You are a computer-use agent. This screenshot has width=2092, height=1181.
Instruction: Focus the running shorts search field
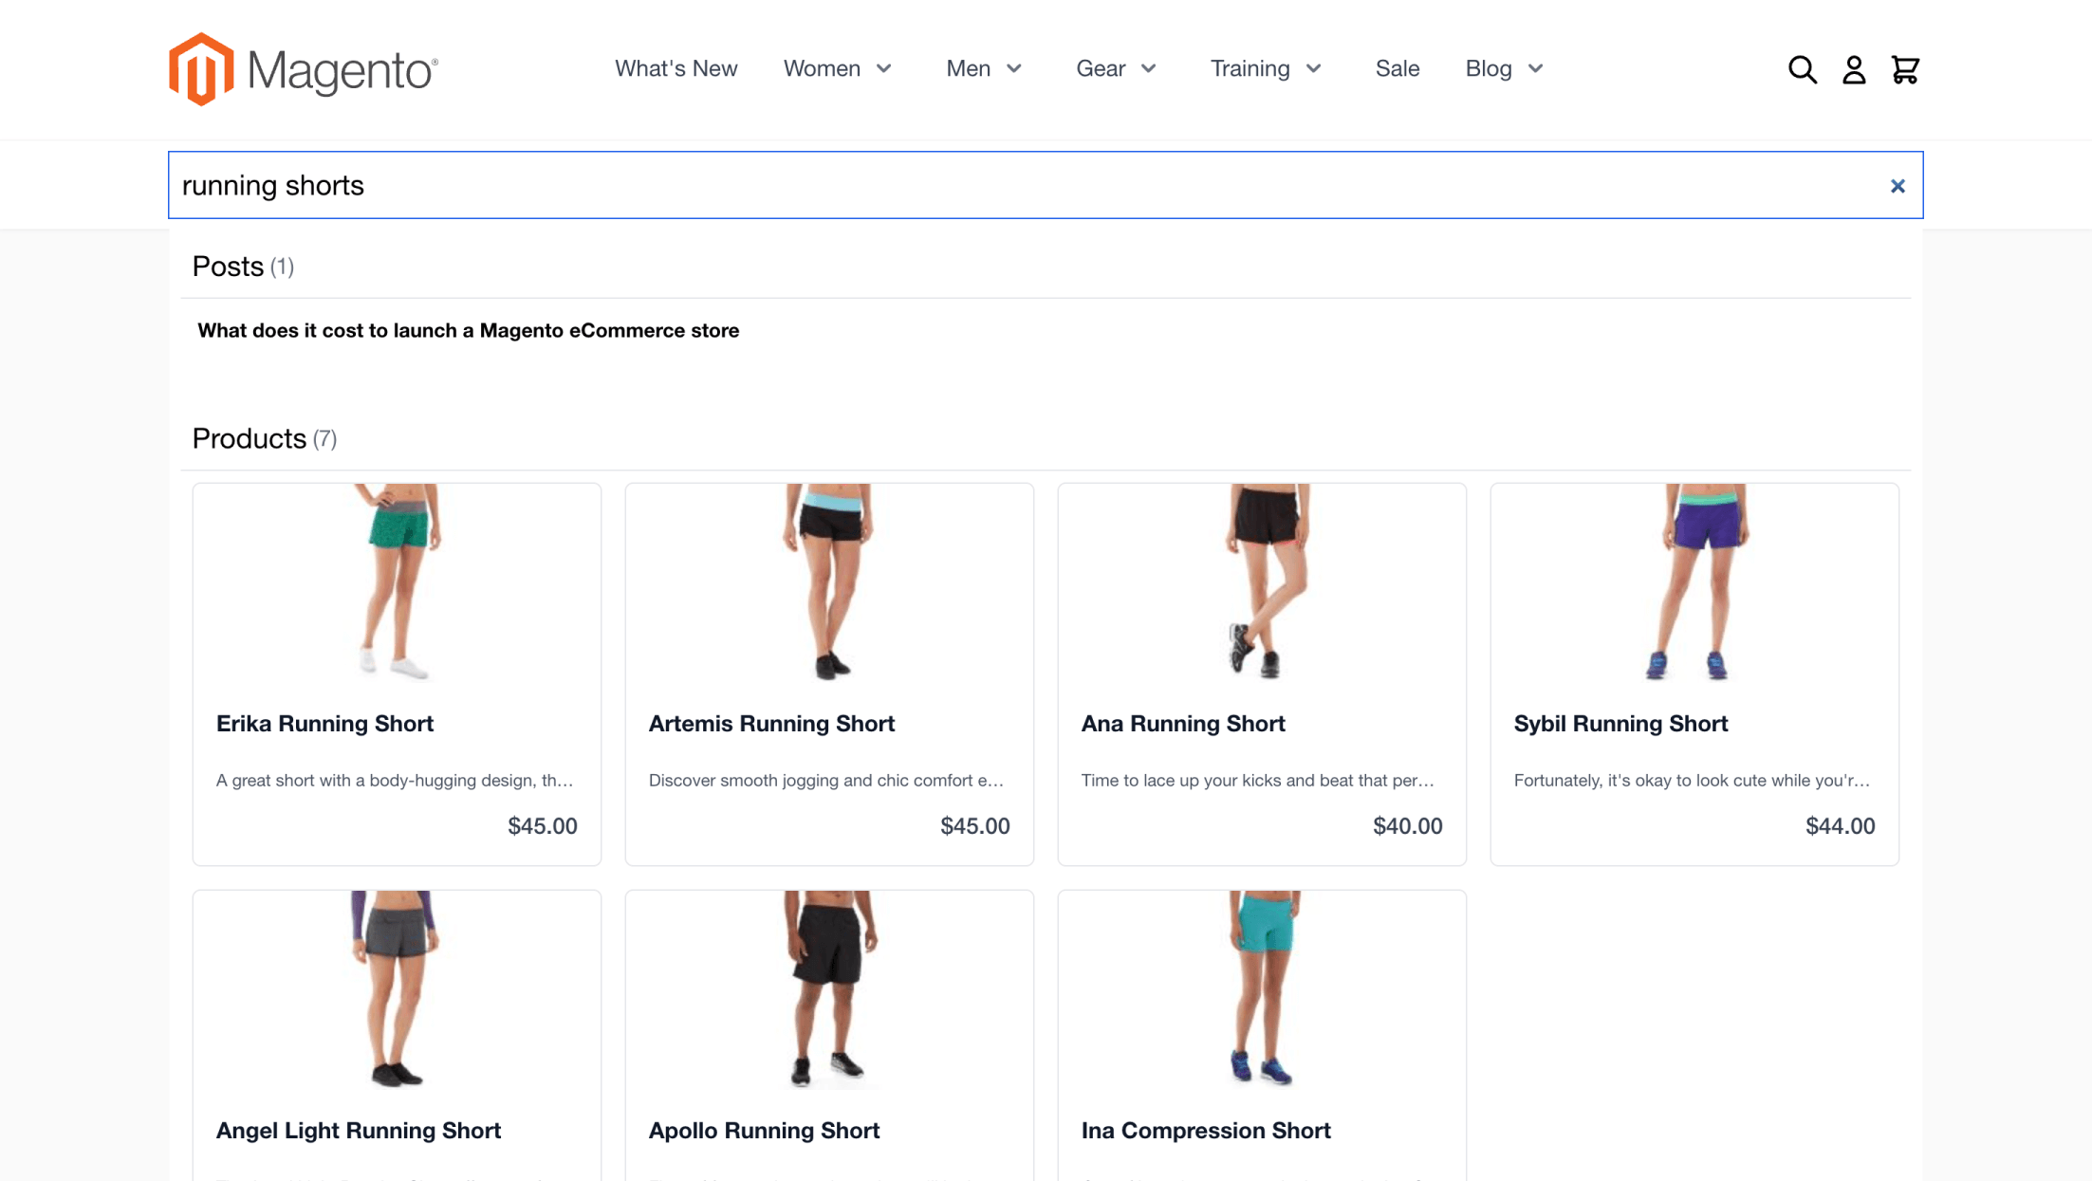coord(1045,185)
